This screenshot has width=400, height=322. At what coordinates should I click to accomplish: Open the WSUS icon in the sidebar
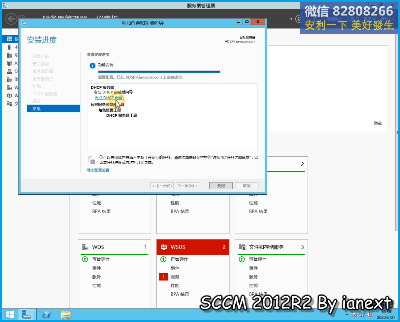tap(9, 96)
